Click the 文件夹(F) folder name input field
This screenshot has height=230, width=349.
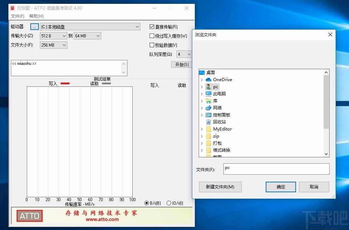coord(276,169)
